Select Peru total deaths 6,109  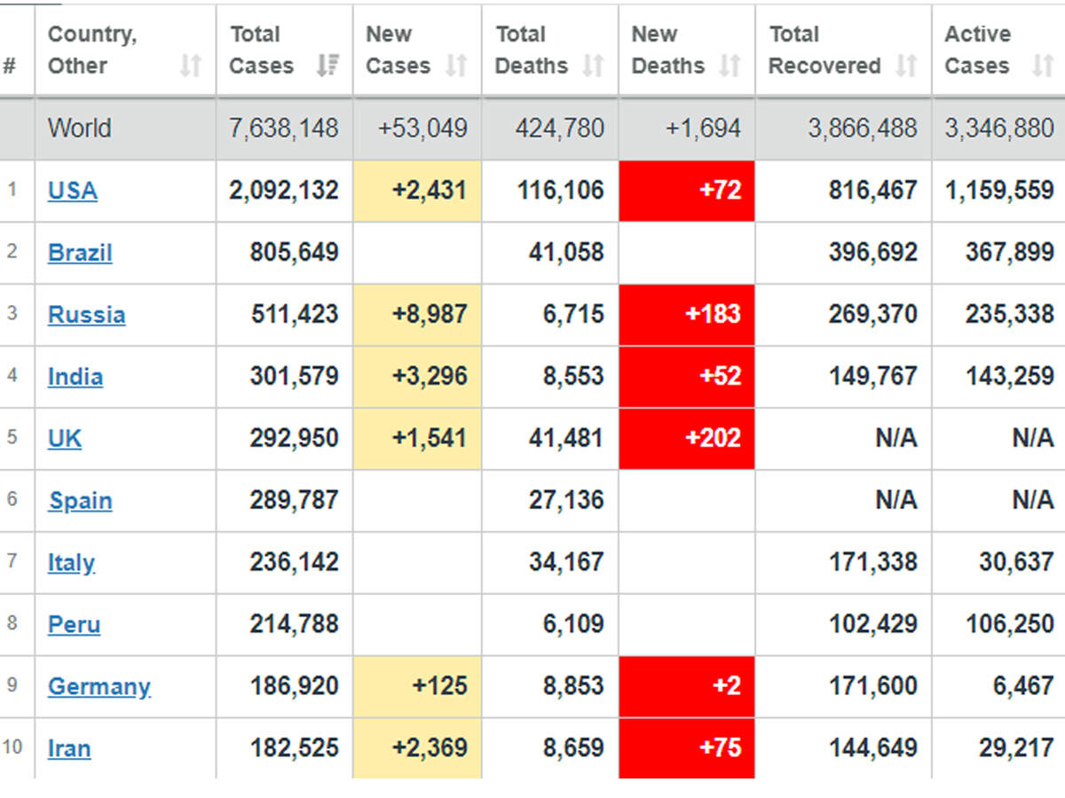[x=574, y=625]
